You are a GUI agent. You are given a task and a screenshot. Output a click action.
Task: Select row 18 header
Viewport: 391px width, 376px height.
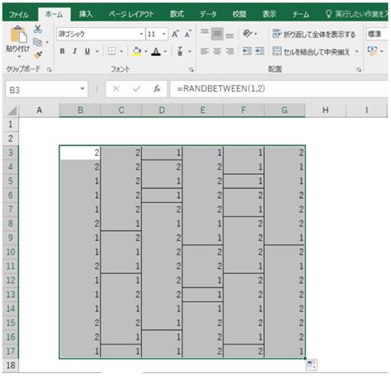coord(11,365)
